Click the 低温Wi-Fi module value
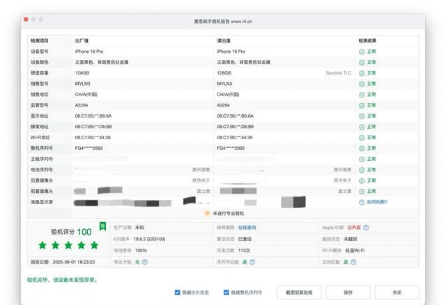 click(355, 251)
